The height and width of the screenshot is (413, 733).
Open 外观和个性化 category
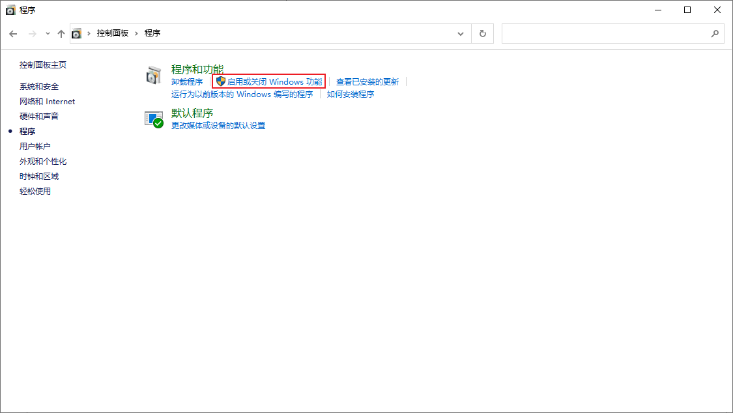(43, 161)
